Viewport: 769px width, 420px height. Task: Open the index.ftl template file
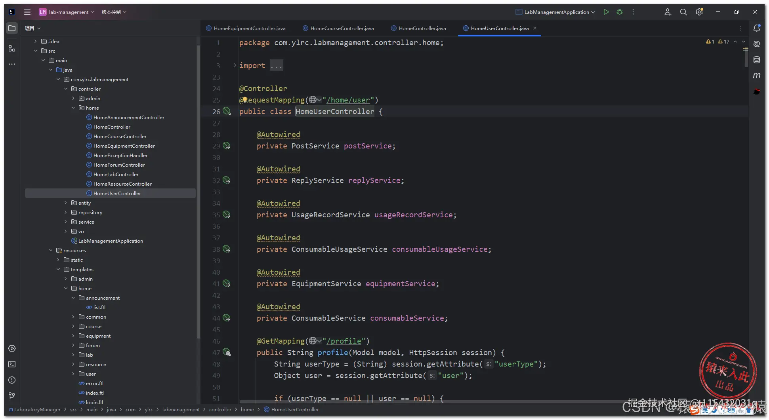tap(95, 393)
